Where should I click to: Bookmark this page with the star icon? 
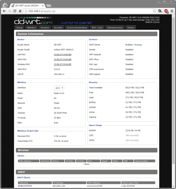(153, 11)
